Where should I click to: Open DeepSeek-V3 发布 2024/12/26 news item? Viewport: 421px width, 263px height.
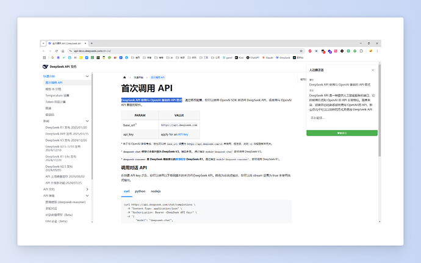(67, 140)
